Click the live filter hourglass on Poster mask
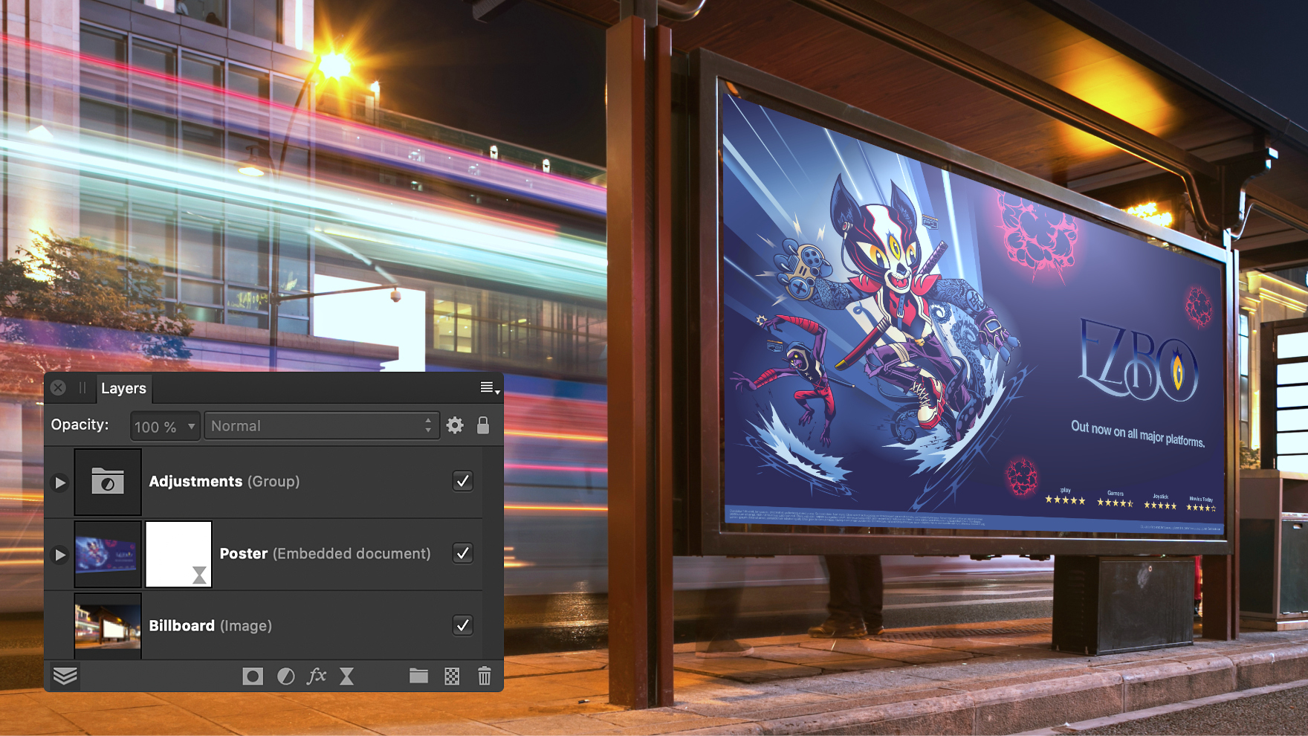Viewport: 1308px width, 736px height. coord(199,575)
